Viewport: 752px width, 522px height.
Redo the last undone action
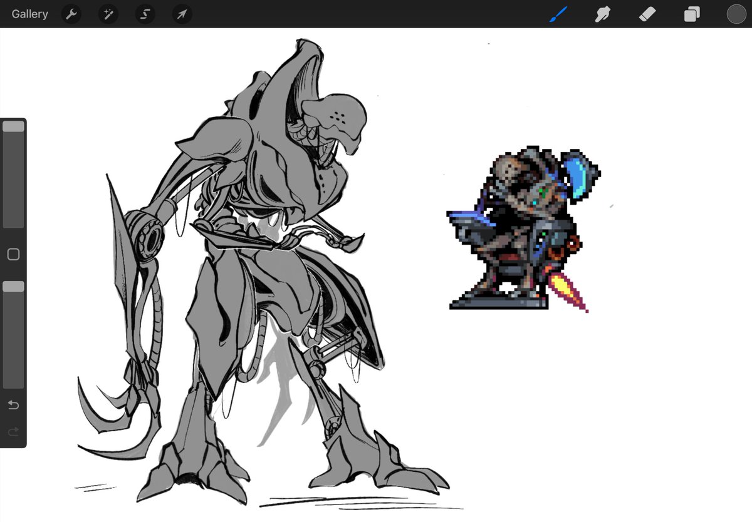[13, 432]
